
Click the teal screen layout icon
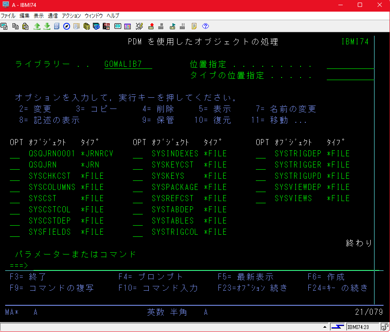click(x=118, y=26)
